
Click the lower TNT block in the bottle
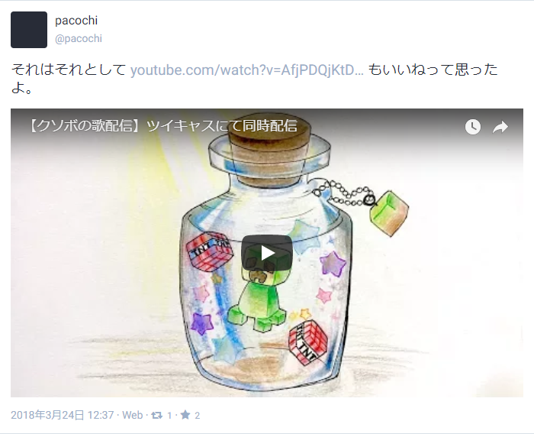point(307,342)
